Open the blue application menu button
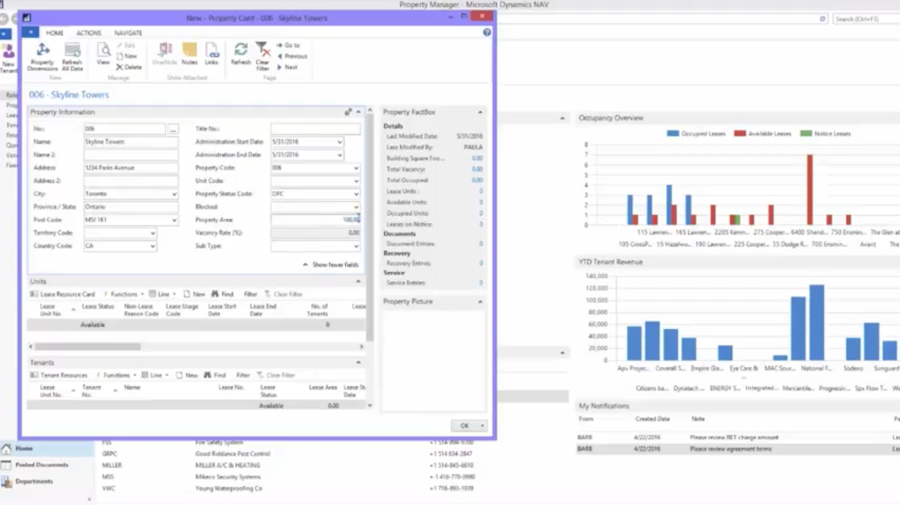Screen dimensions: 900x505 [30, 33]
